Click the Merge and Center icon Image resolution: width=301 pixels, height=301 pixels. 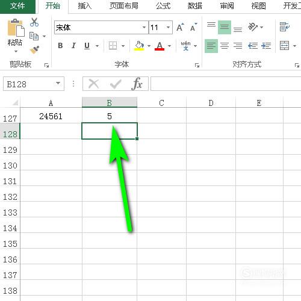point(285,46)
